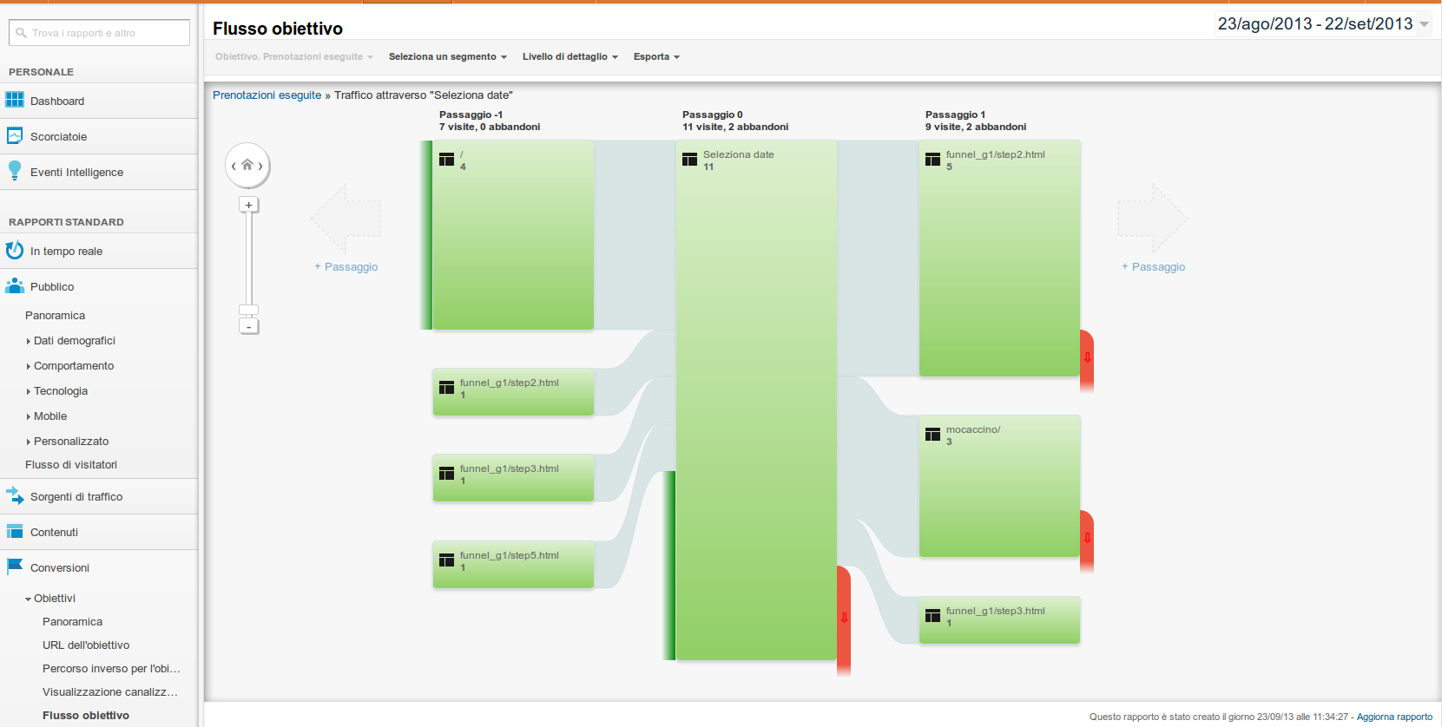The width and height of the screenshot is (1442, 727).
Task: Open the Seleziona un segmento dropdown
Action: (x=447, y=57)
